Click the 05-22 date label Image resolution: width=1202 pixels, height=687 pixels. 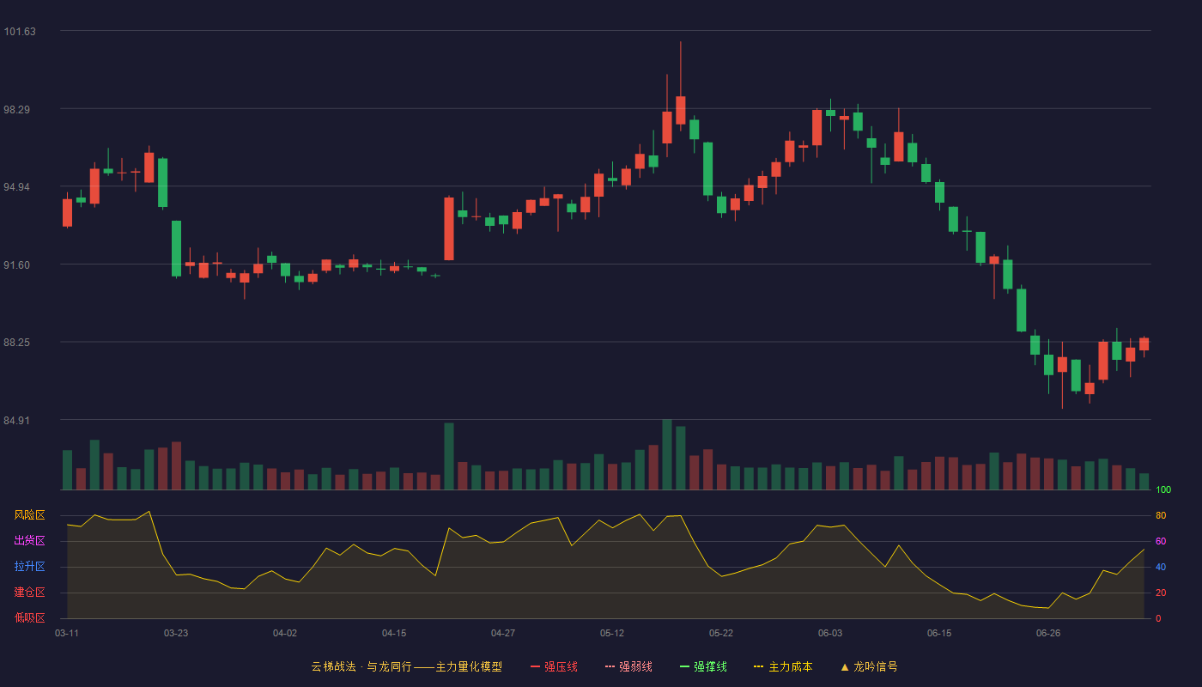[721, 633]
